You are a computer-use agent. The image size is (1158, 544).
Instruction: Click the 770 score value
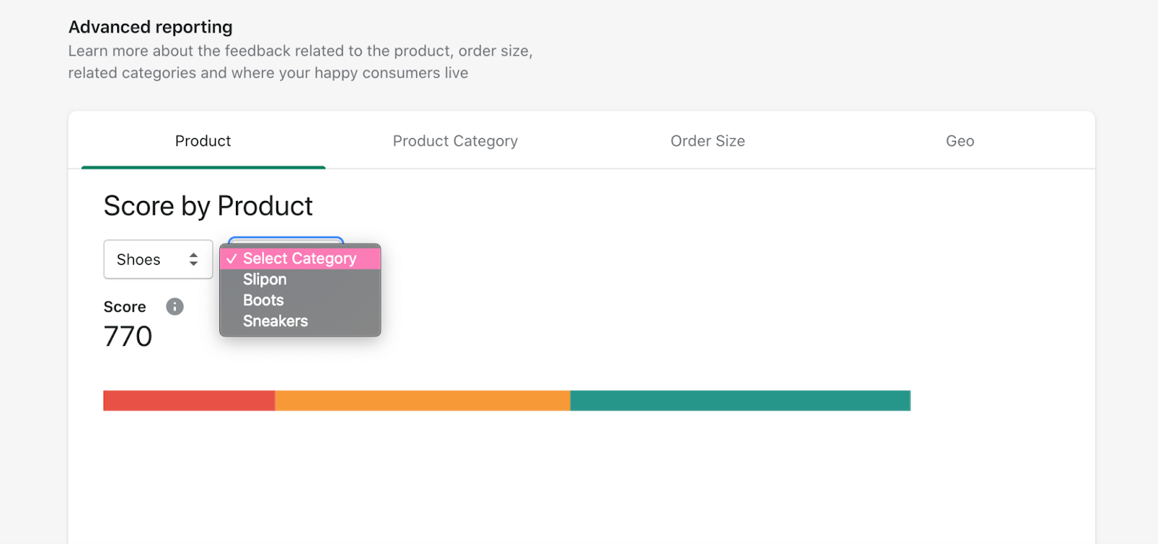tap(128, 336)
